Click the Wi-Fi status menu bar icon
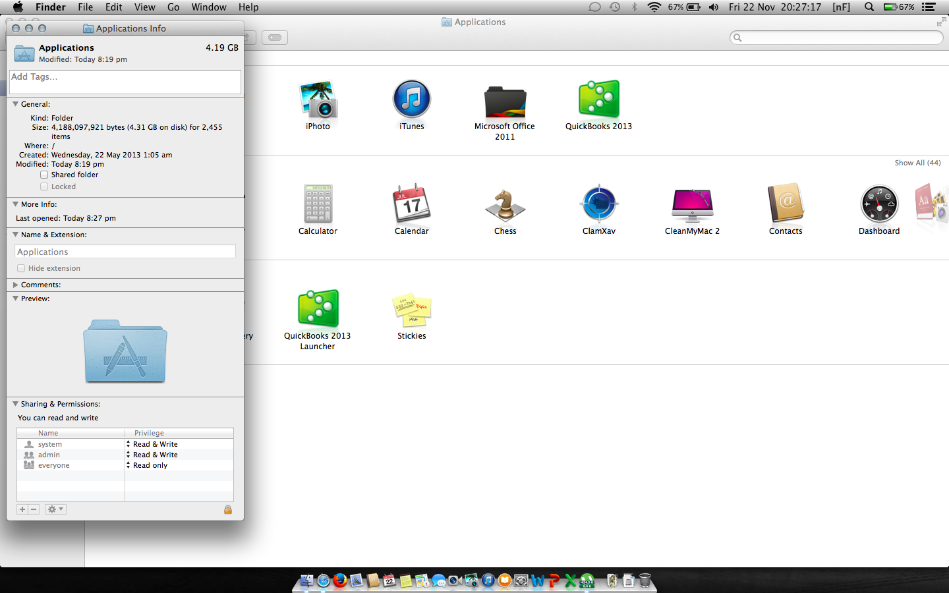The height and width of the screenshot is (593, 949). [x=654, y=7]
